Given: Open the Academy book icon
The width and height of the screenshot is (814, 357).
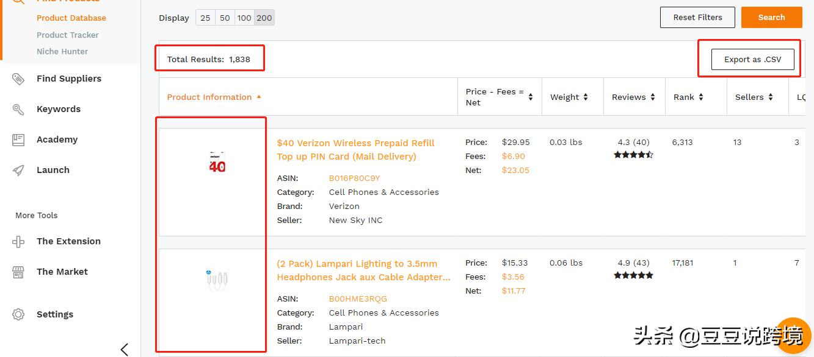Looking at the screenshot, I should tap(18, 140).
